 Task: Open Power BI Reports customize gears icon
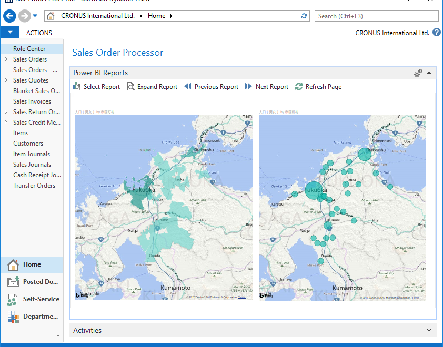418,73
